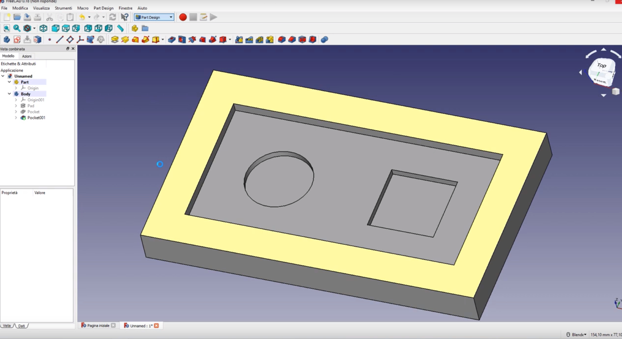Select the Pocket item in the tree
Viewport: 622px width, 339px height.
[x=33, y=112]
